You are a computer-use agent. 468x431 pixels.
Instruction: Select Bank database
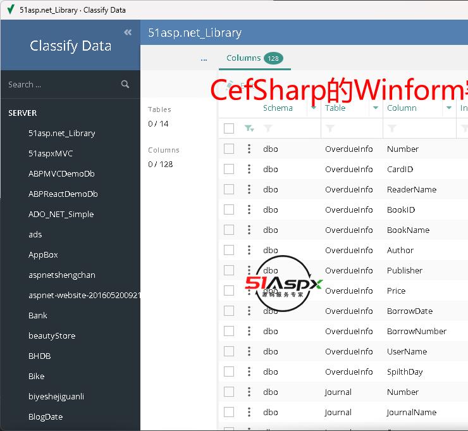pos(37,315)
